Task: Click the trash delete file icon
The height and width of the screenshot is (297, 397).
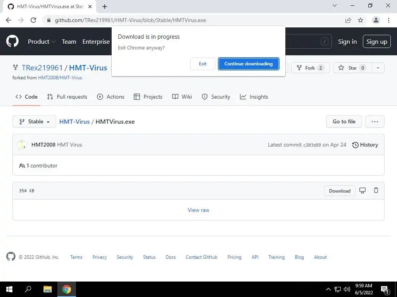Action: (376, 190)
